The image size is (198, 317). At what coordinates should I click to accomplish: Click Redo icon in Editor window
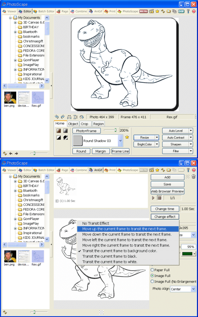coord(63,117)
